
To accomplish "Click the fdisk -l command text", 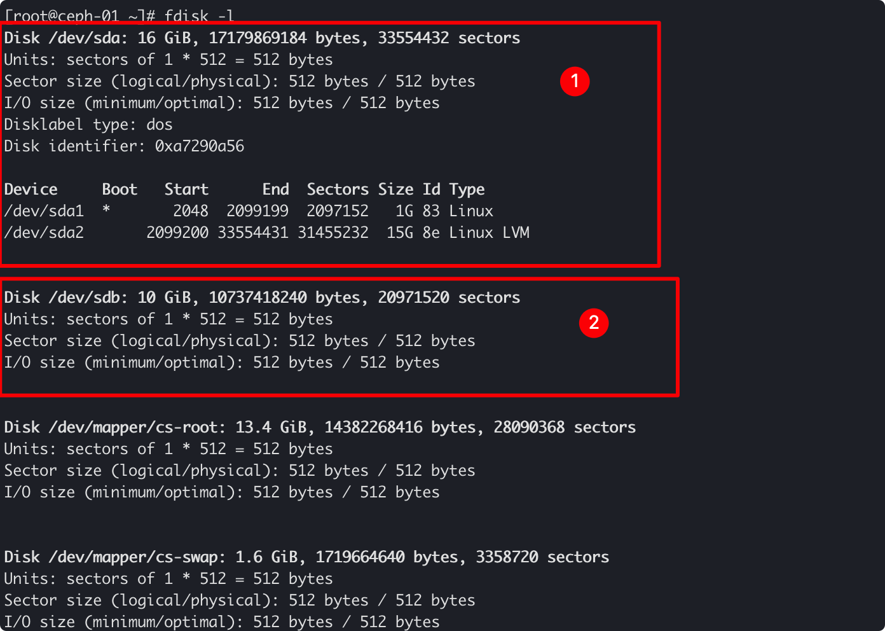I will click(199, 15).
